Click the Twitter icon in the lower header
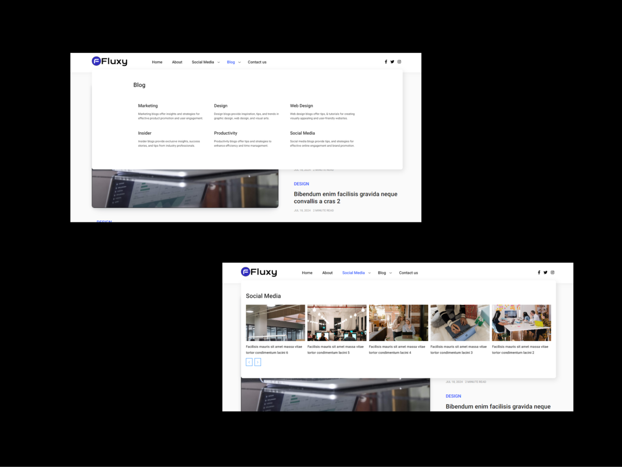The width and height of the screenshot is (622, 467). click(545, 272)
